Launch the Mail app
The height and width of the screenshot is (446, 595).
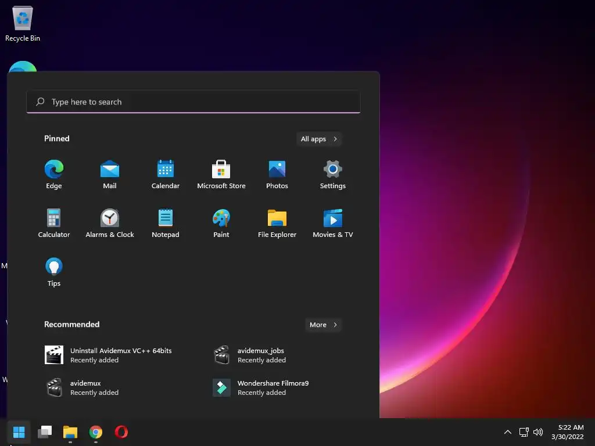pos(110,174)
